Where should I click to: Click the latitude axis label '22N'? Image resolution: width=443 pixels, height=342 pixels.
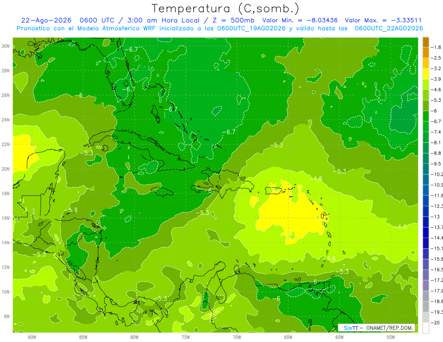6,144
